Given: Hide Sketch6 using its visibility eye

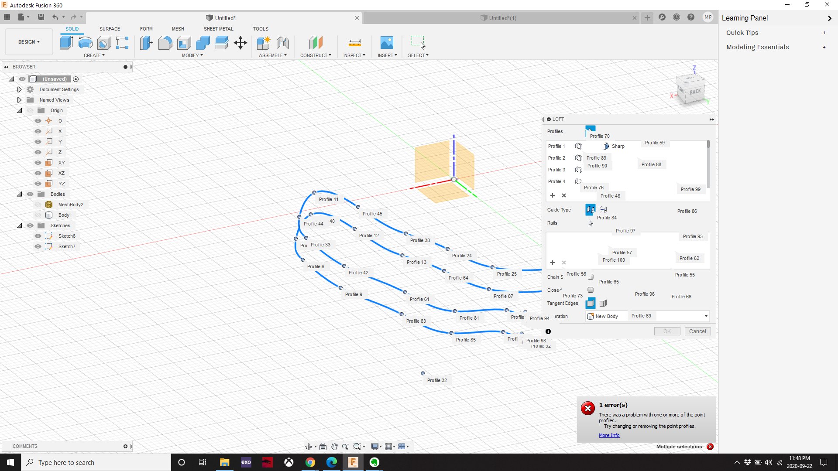Looking at the screenshot, I should click(x=38, y=235).
